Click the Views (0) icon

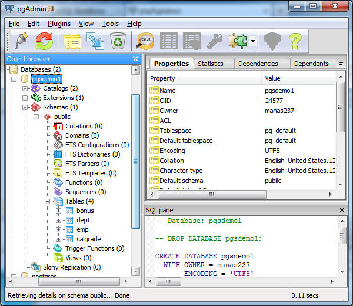pyautogui.click(x=58, y=258)
